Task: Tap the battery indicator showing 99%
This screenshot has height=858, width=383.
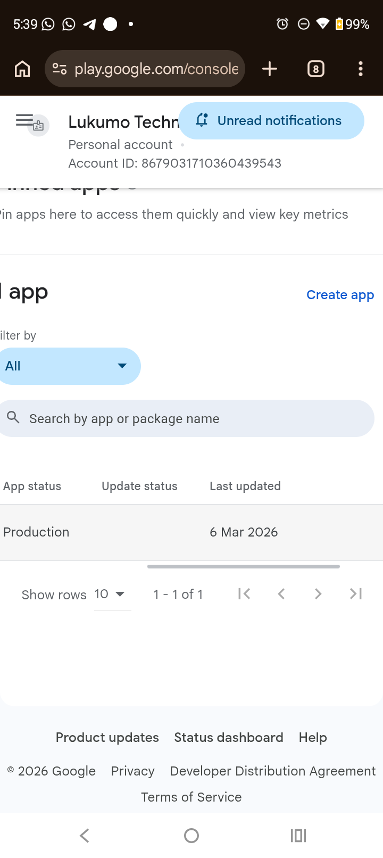Action: (352, 24)
